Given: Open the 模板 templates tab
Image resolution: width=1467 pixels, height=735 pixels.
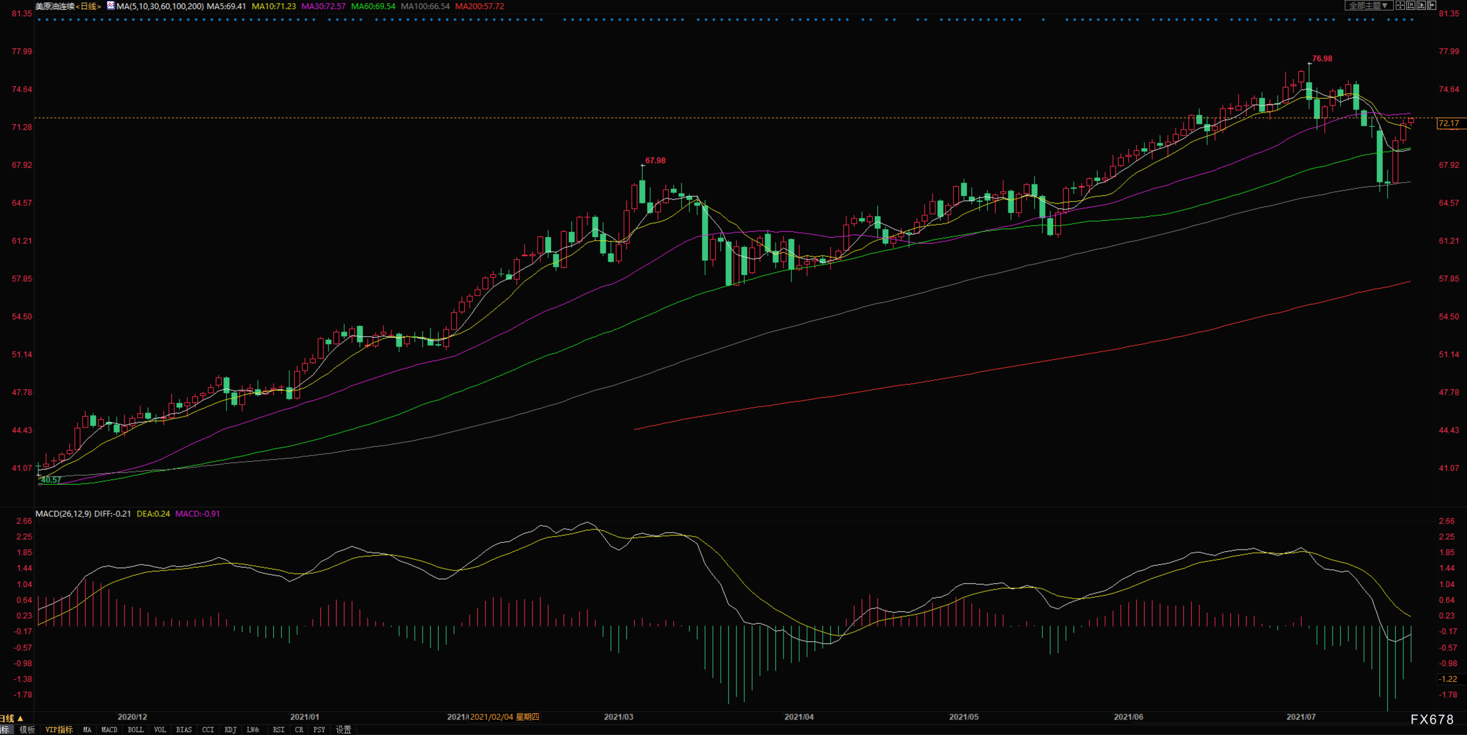Looking at the screenshot, I should [27, 729].
